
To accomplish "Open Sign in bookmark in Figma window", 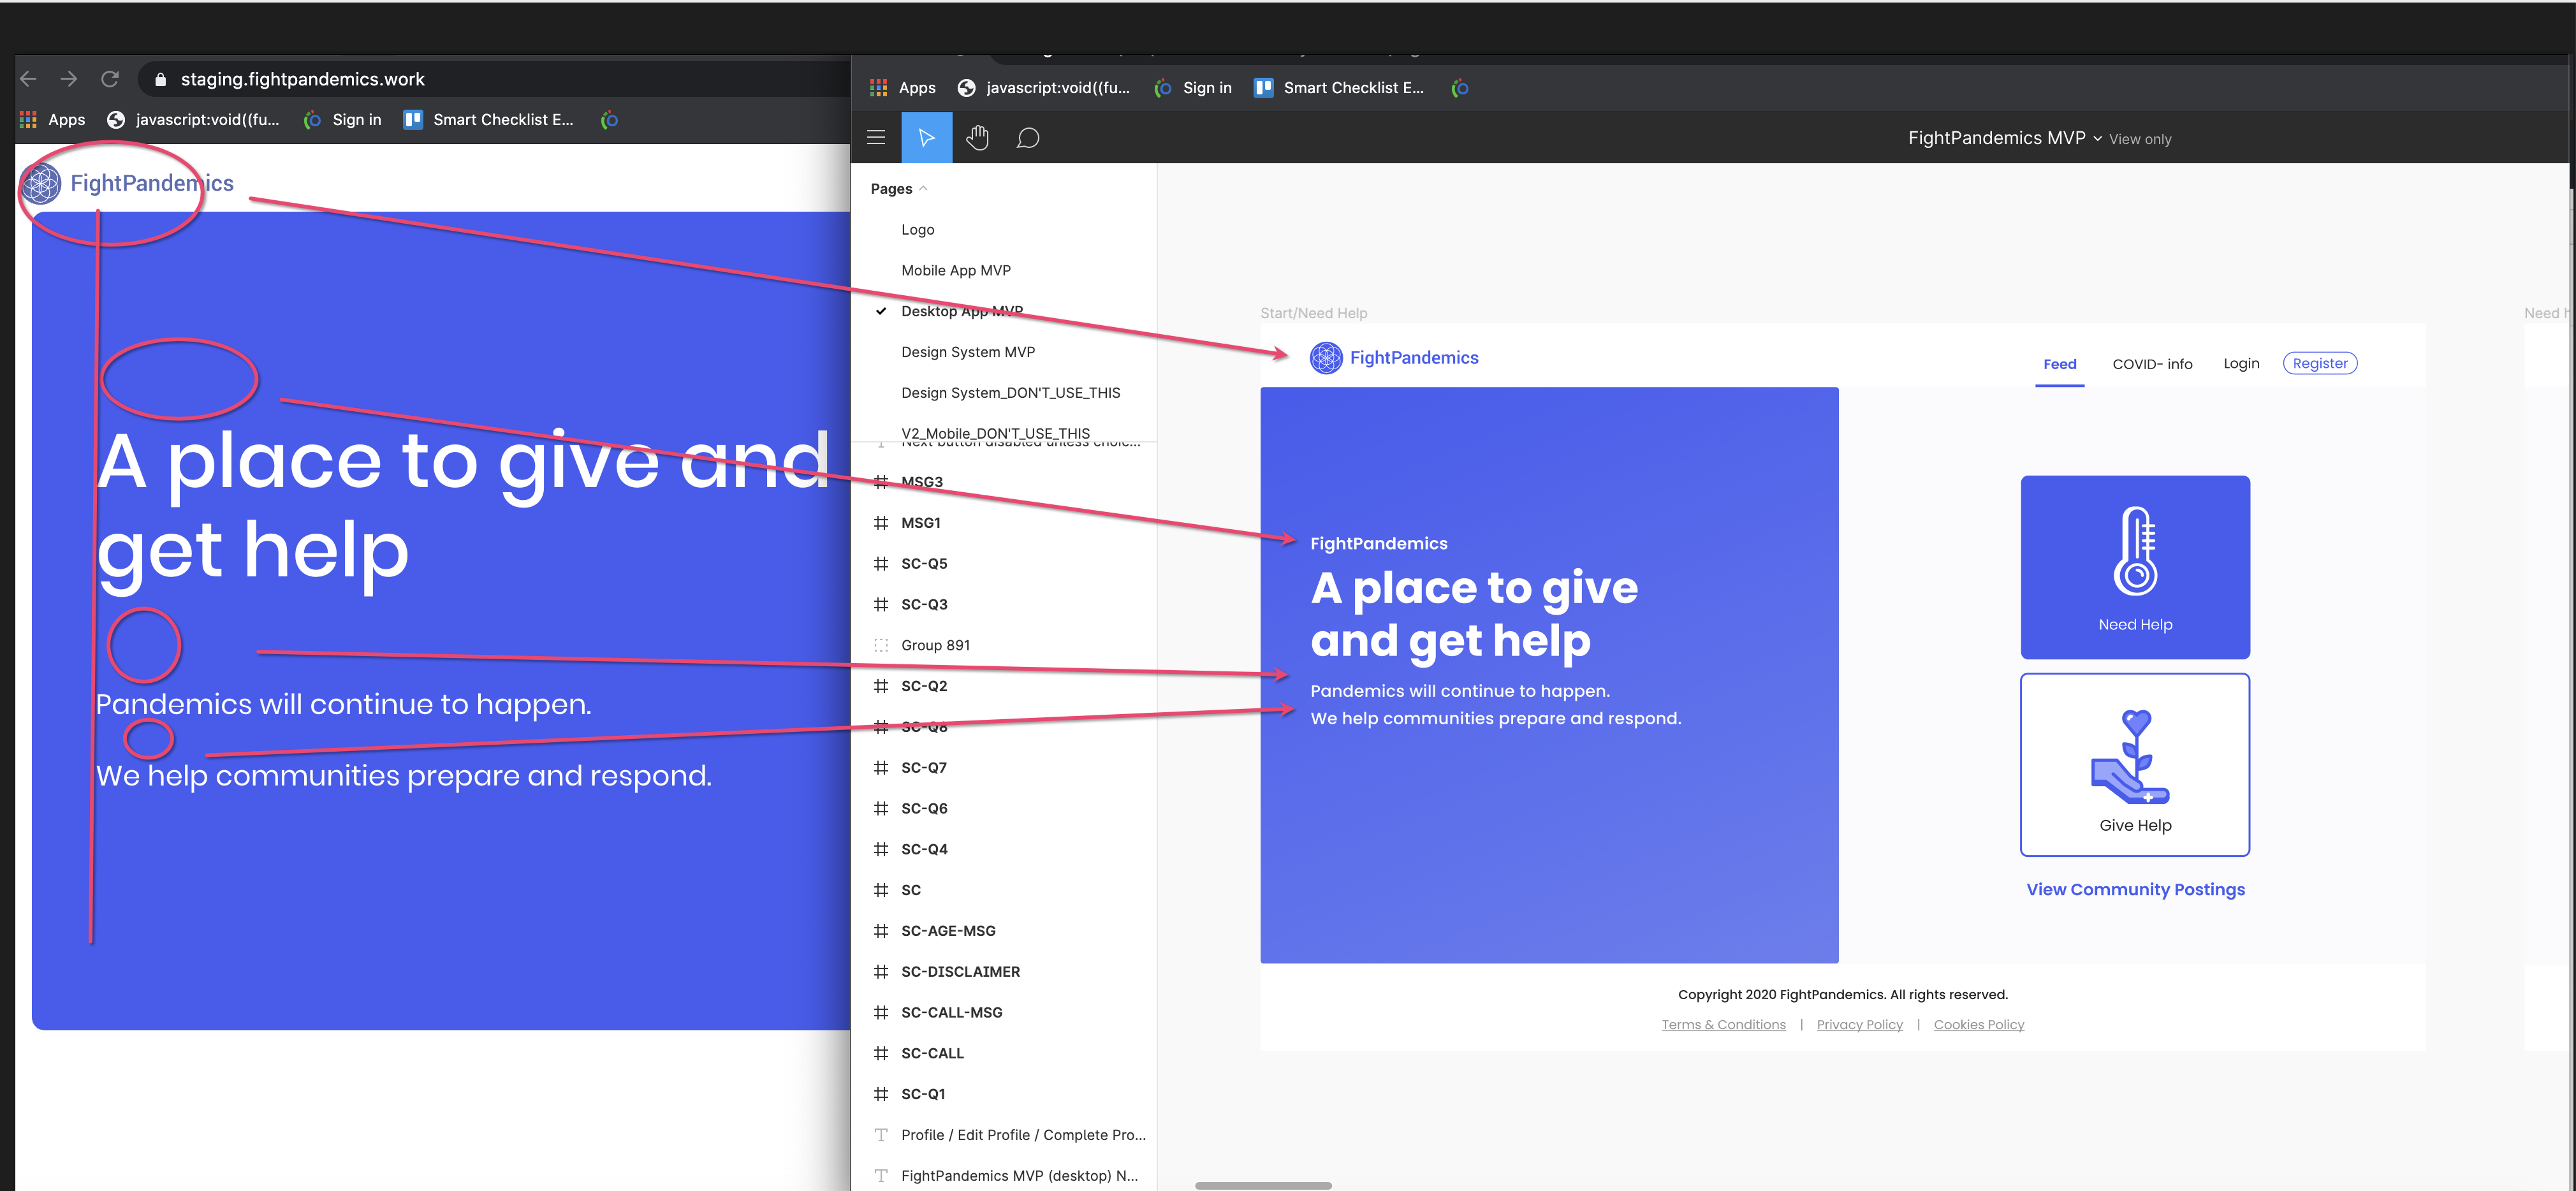I will (x=1193, y=88).
